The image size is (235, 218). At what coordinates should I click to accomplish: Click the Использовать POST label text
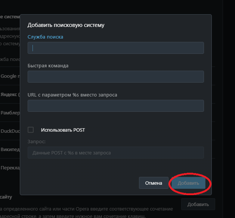[x=63, y=130]
